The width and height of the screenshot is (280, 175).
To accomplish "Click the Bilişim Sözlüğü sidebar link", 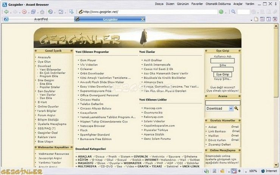I will [x=48, y=119].
